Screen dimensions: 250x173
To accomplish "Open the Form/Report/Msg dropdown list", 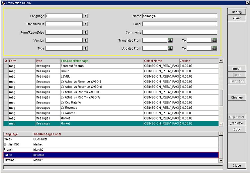I will (85, 32).
